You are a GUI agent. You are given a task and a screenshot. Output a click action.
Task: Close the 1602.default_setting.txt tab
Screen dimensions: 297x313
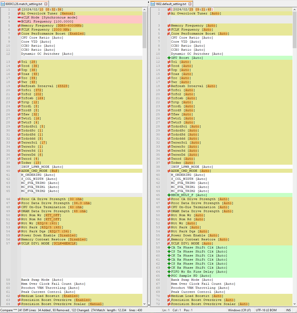pyautogui.click(x=190, y=4)
